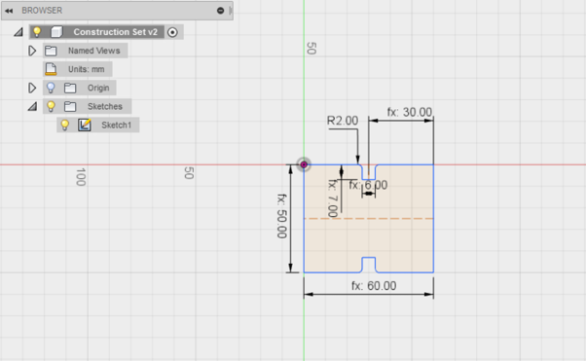
Task: Toggle Sketch1 lightbulb visibility
Action: coord(64,125)
